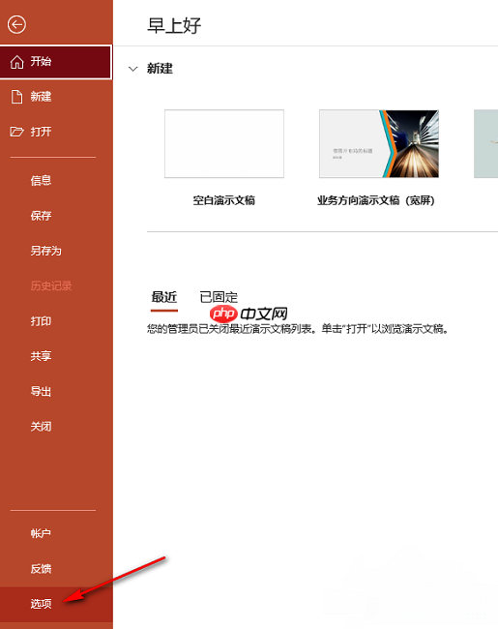Click the home icon beside 开始

16,62
